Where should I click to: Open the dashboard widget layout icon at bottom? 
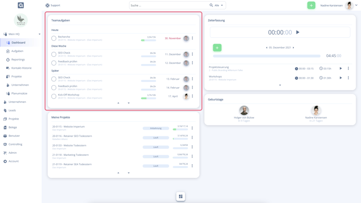click(x=181, y=196)
